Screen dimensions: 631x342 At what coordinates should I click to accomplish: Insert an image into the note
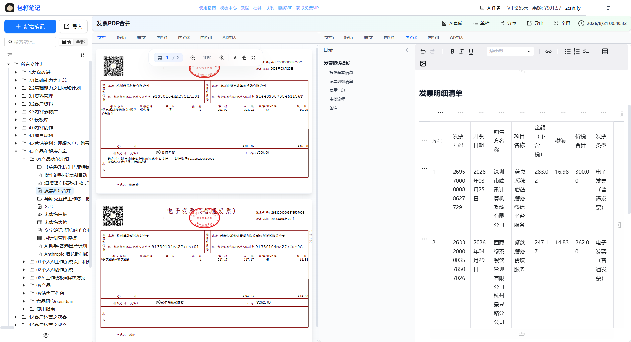click(x=423, y=64)
